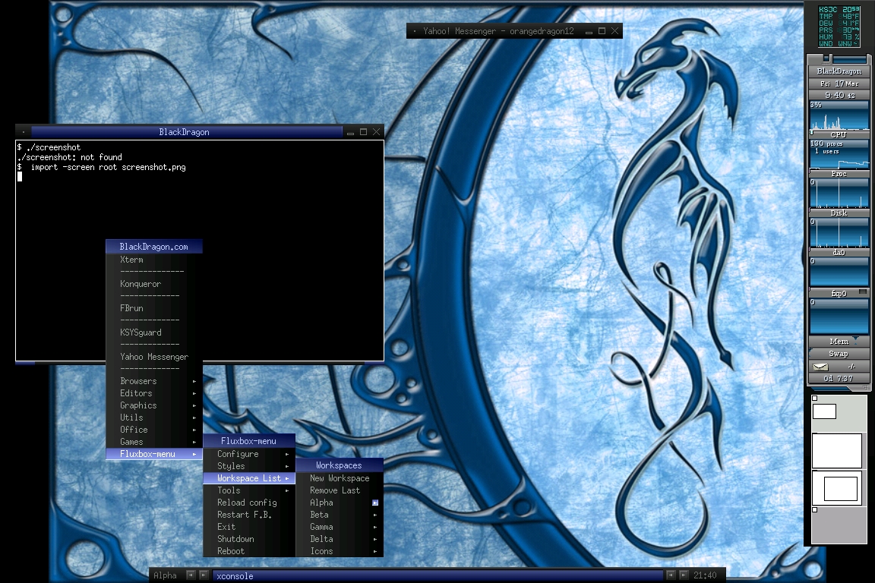Click Exit in Fluxbox-menu
This screenshot has height=583, width=875.
tap(249, 528)
